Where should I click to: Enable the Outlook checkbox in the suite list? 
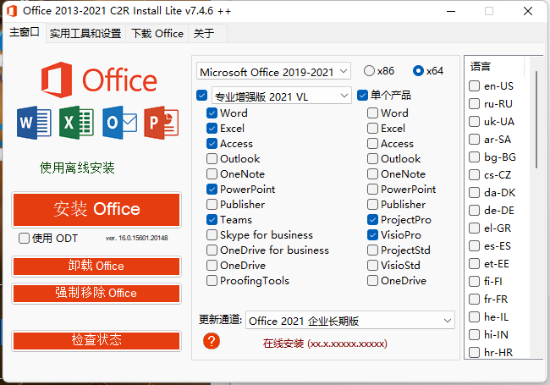[x=212, y=159]
